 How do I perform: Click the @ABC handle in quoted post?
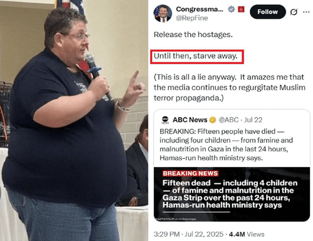pos(228,120)
